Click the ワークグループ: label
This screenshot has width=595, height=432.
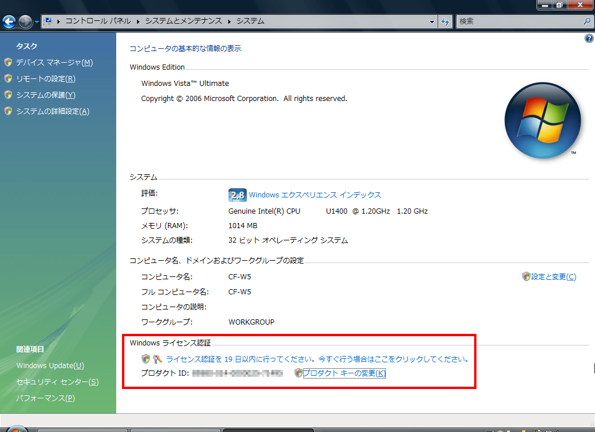coord(167,322)
